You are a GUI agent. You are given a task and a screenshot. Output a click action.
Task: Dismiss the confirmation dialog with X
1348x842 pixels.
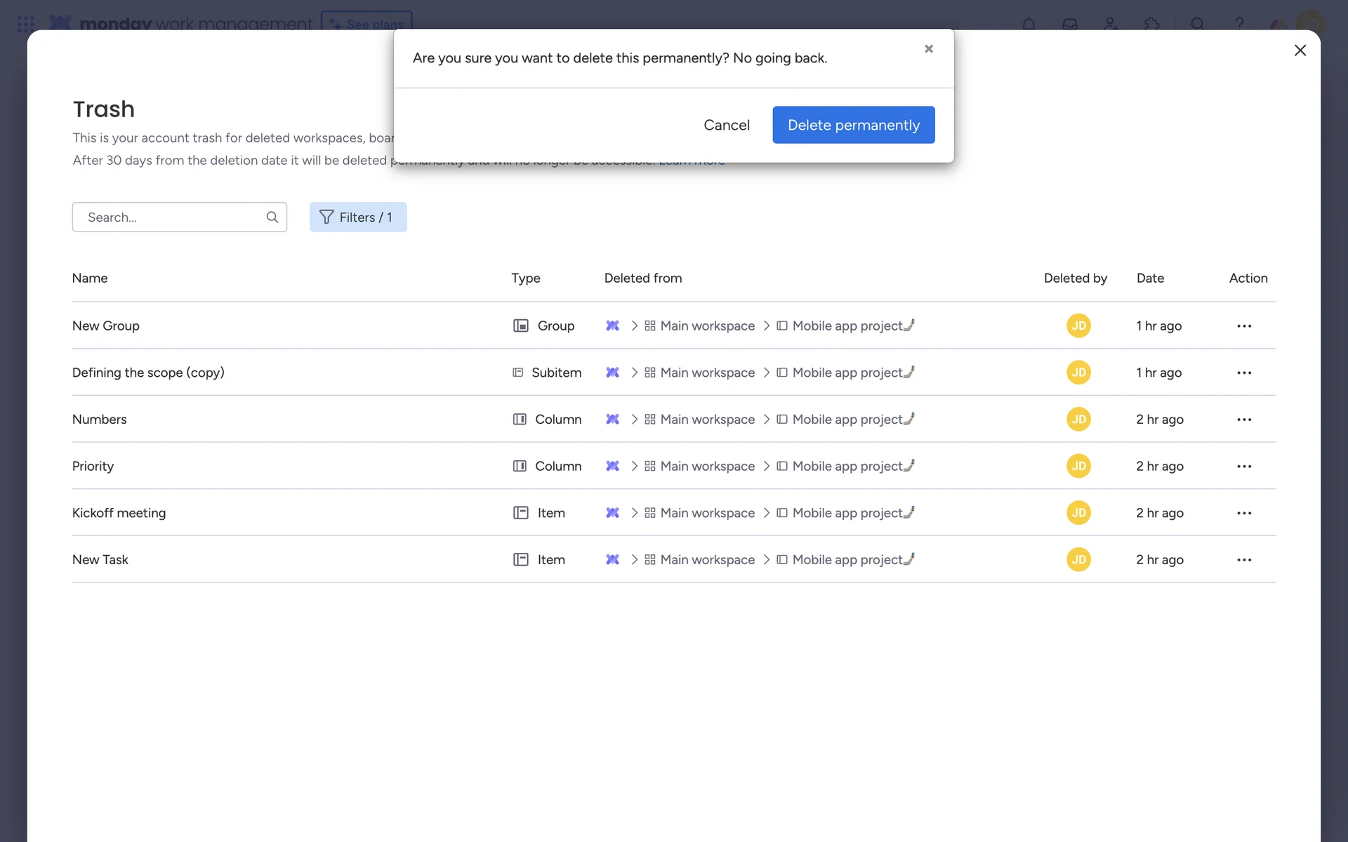[x=928, y=48]
